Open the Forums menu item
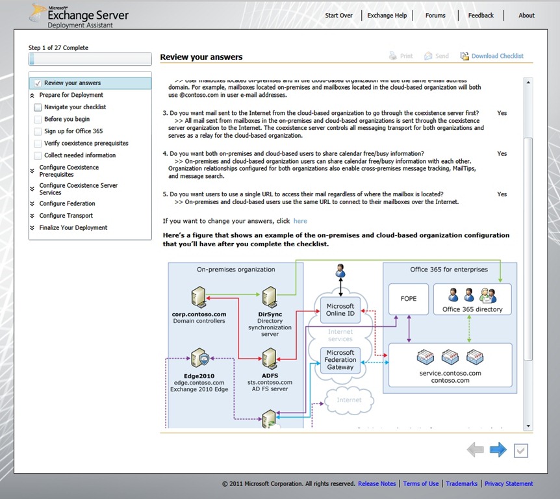This screenshot has height=499, width=560. pyautogui.click(x=435, y=16)
